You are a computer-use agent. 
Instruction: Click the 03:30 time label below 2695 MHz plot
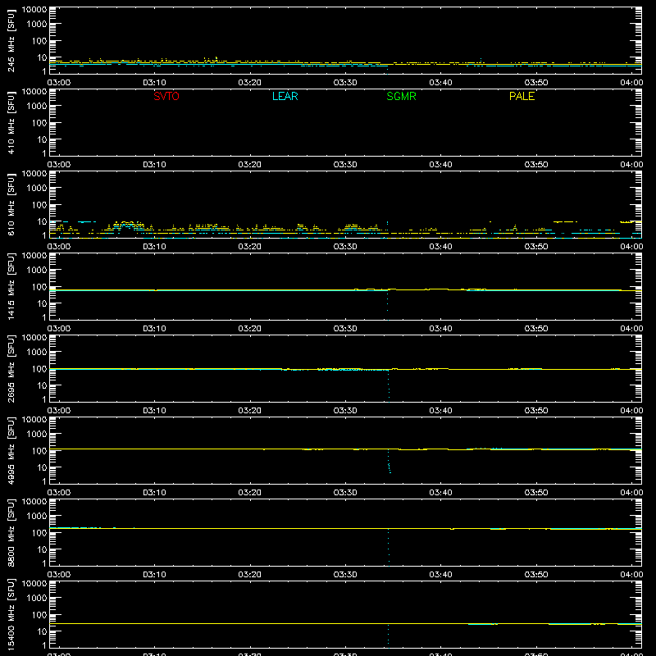click(x=345, y=411)
